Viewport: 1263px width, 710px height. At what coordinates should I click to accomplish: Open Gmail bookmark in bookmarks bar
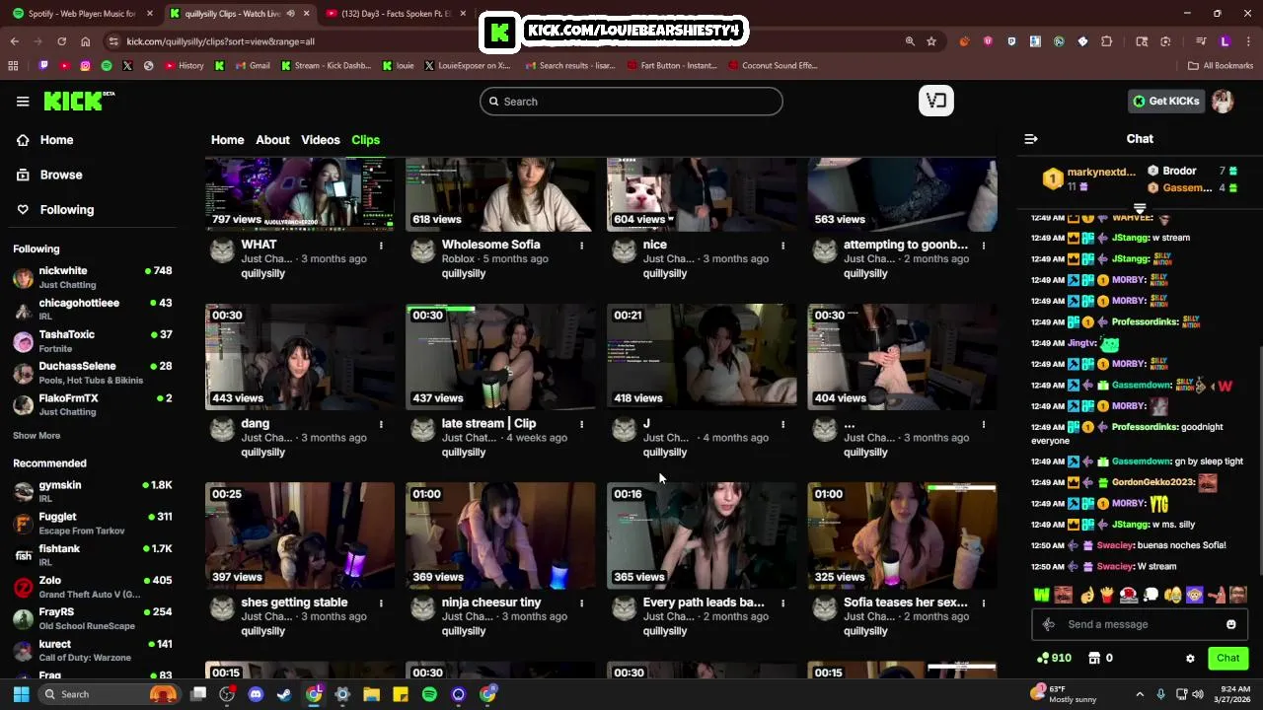[252, 66]
